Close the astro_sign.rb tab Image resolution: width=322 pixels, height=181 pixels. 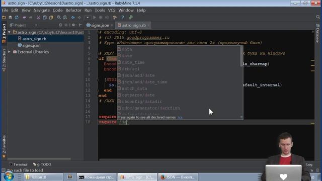(x=148, y=25)
